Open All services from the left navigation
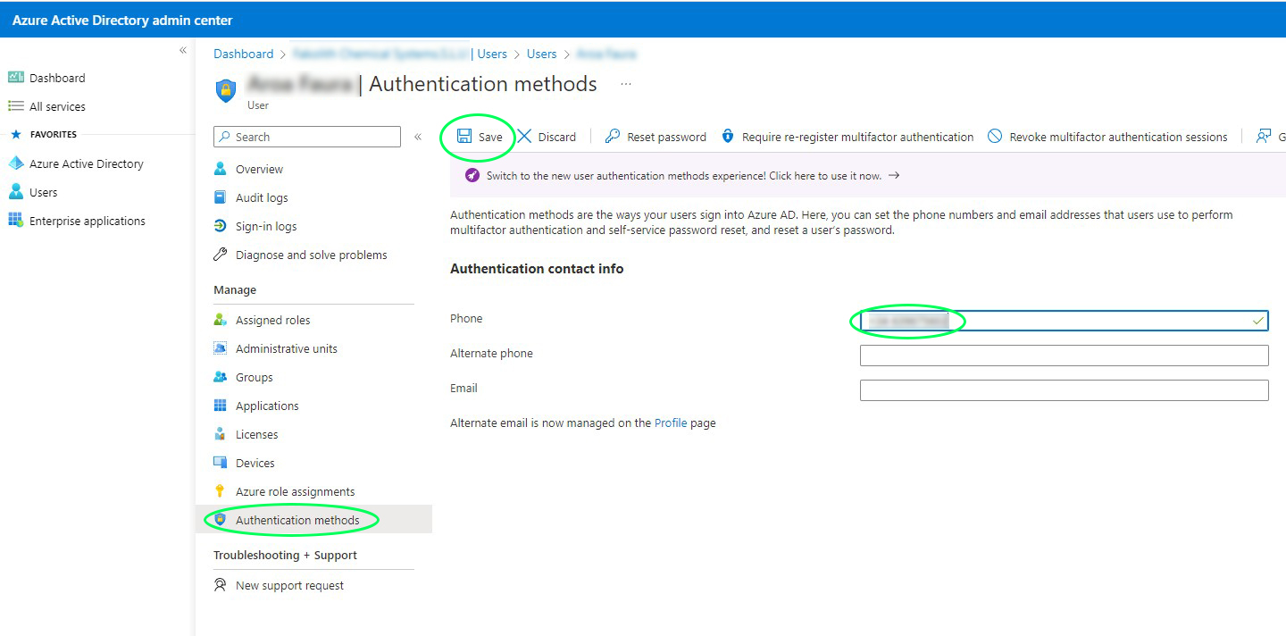The height and width of the screenshot is (636, 1286). pyautogui.click(x=57, y=106)
